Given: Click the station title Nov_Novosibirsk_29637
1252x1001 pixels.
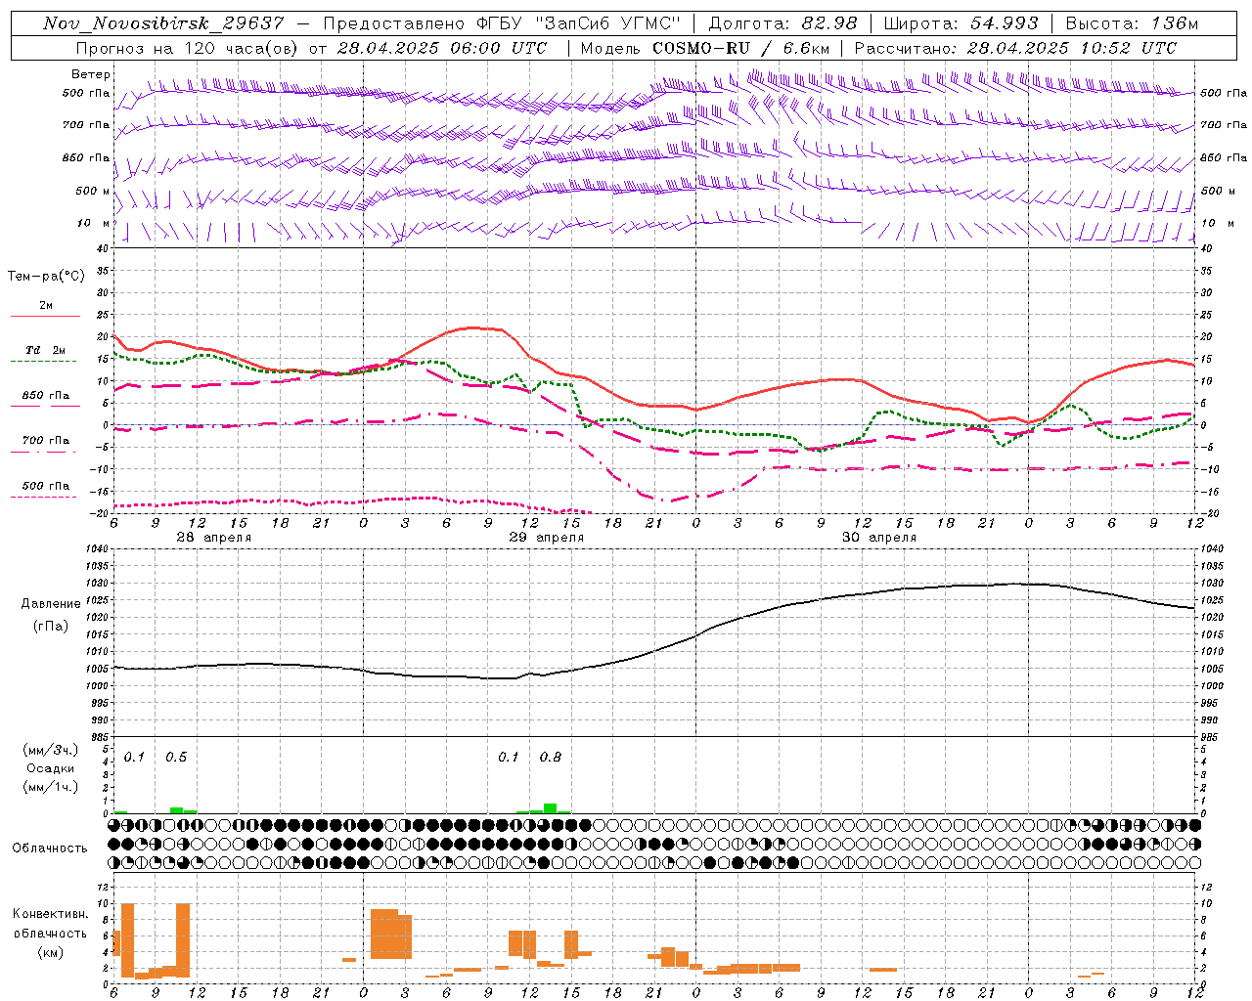Looking at the screenshot, I should point(163,23).
